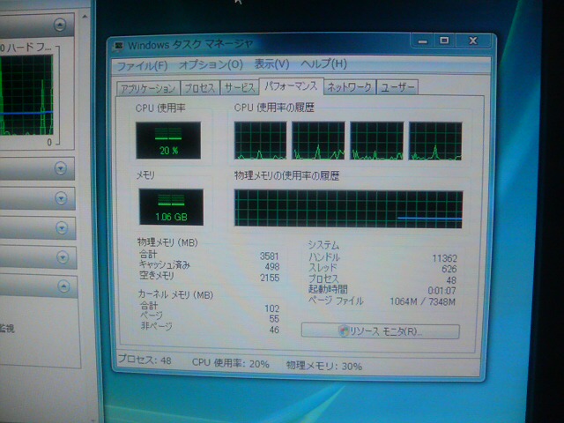564x423 pixels.
Task: Click status bar entry 物理メモリ: 30%
Action: (324, 367)
